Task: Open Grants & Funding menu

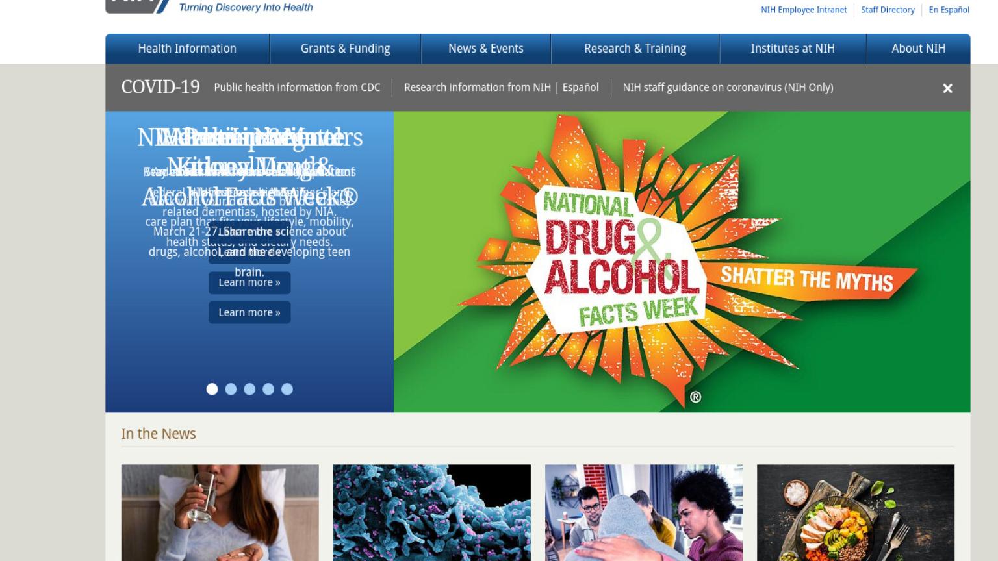Action: point(346,49)
